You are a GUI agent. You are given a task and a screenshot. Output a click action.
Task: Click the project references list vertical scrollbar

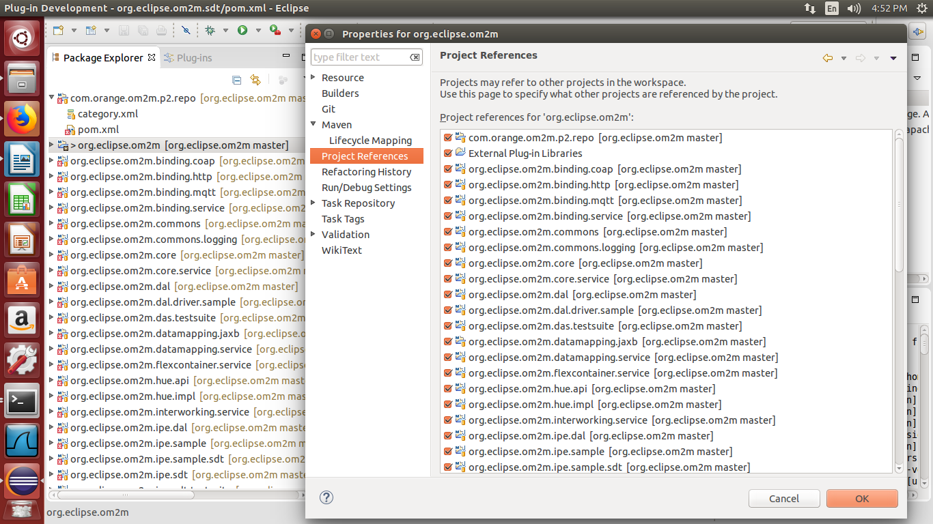point(899,205)
